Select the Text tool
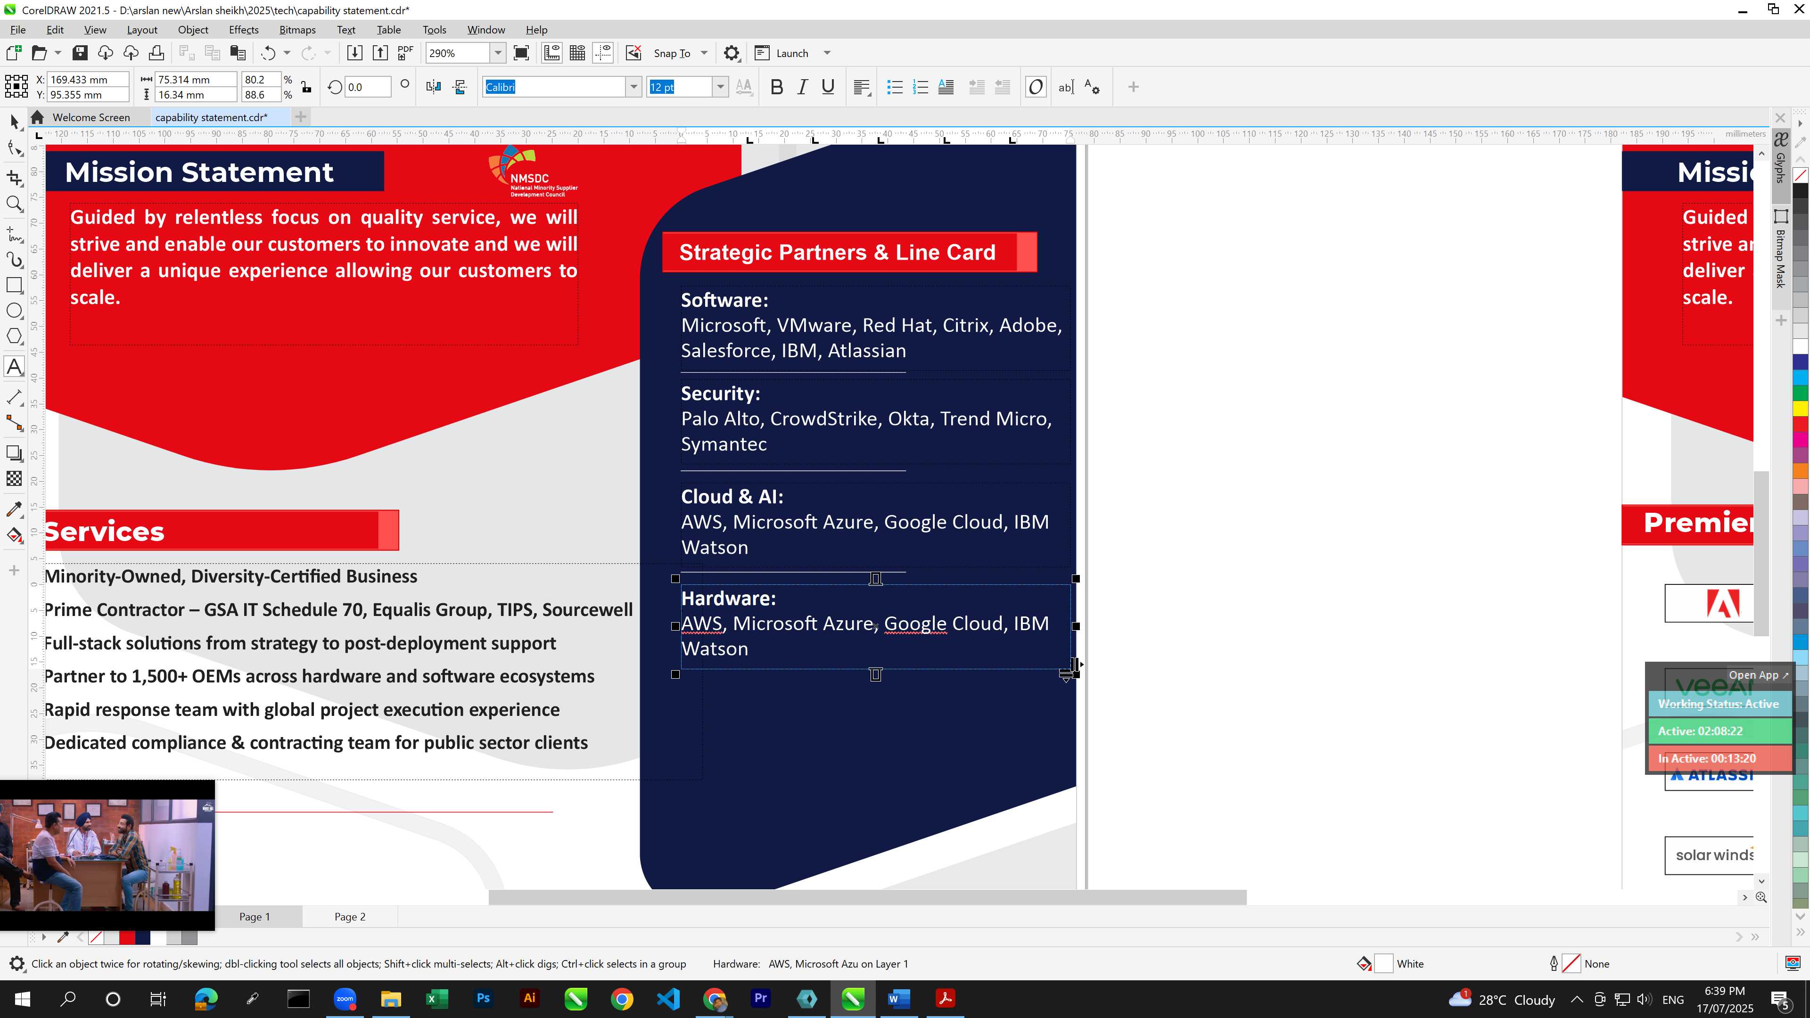1810x1018 pixels. point(14,366)
